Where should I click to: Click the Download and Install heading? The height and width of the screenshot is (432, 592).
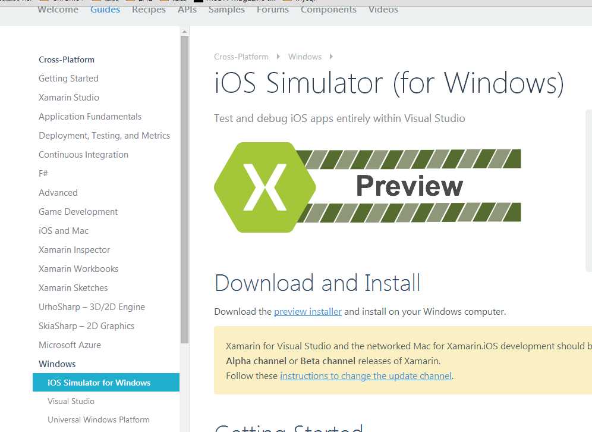coord(317,283)
